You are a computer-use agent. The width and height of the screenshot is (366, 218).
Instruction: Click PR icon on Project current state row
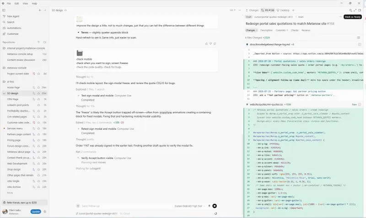point(34,74)
